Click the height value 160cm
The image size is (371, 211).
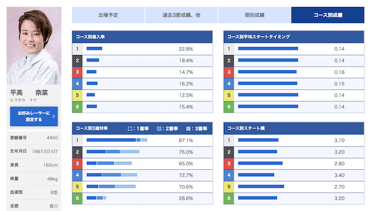(50, 165)
